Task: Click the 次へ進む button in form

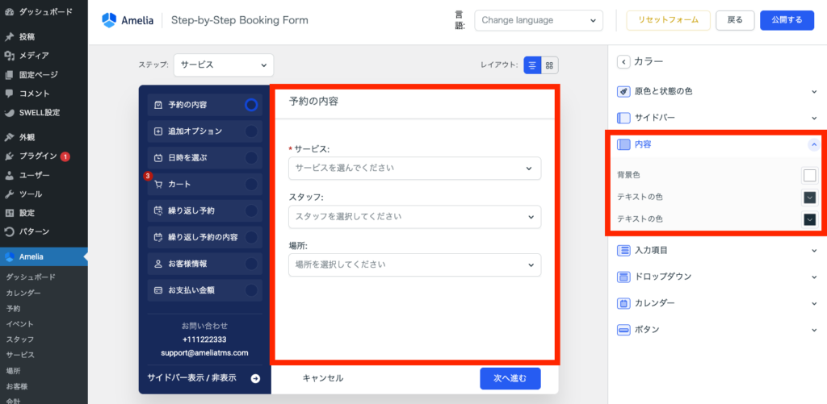Action: 510,378
